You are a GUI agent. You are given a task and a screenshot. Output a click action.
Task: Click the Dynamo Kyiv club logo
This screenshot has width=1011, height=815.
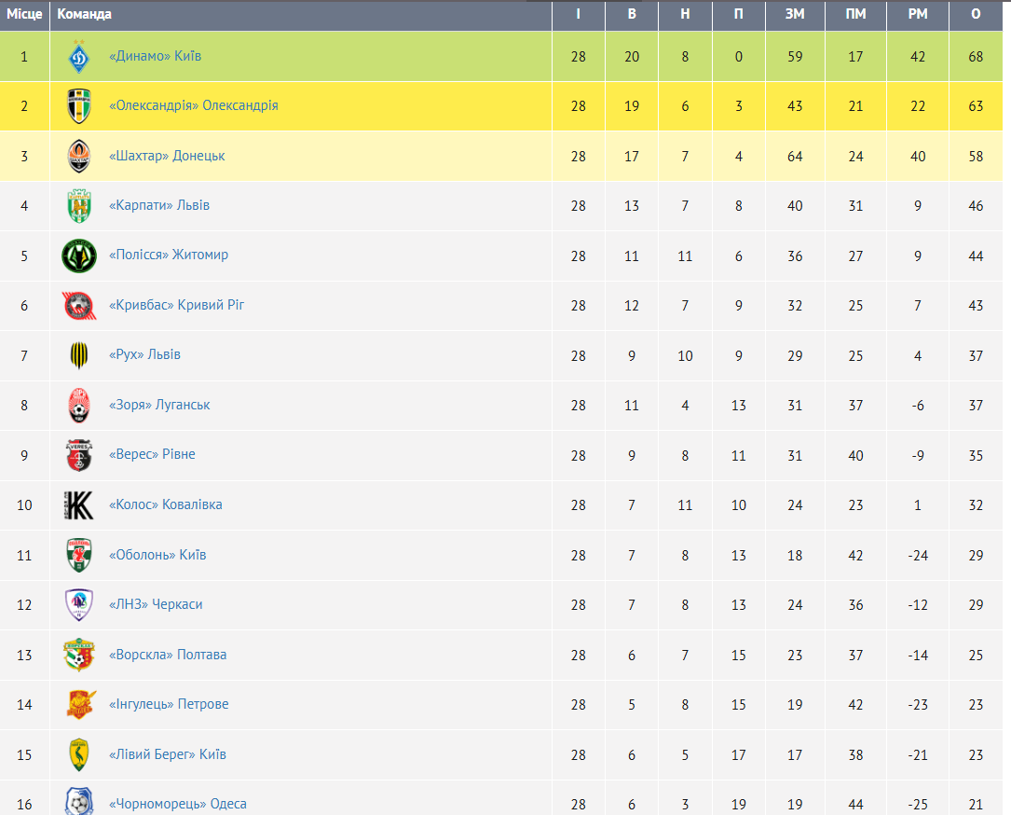point(79,57)
